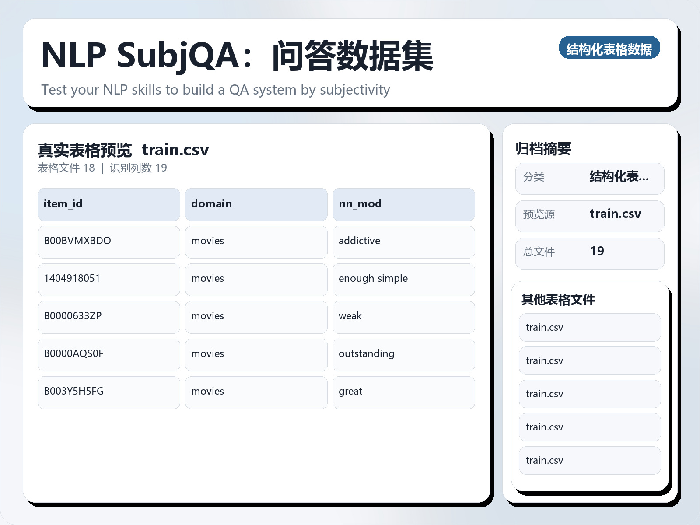Select the third train.csv file item
The width and height of the screenshot is (700, 525).
coord(589,394)
